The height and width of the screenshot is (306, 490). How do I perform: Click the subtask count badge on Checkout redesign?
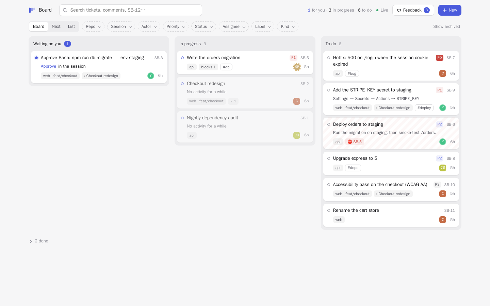click(233, 101)
